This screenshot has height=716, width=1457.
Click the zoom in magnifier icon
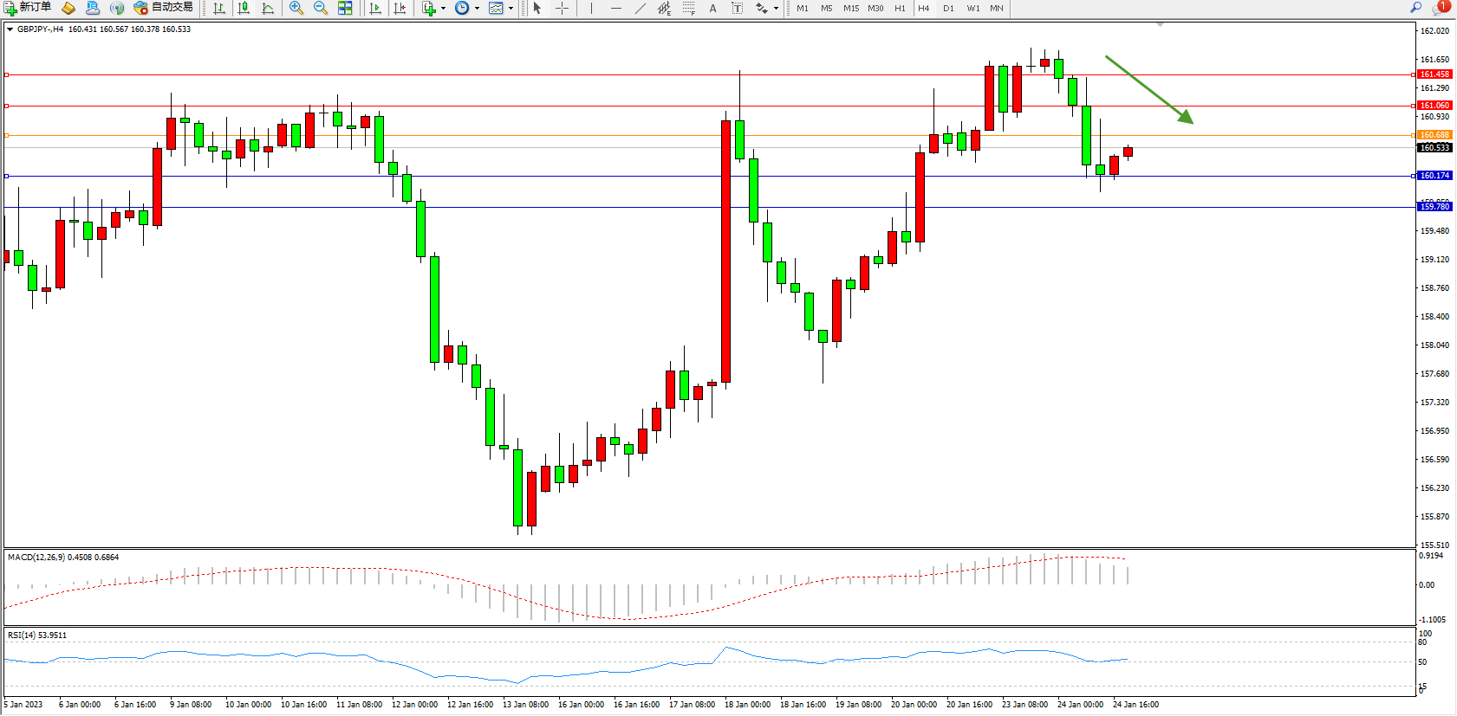(296, 8)
